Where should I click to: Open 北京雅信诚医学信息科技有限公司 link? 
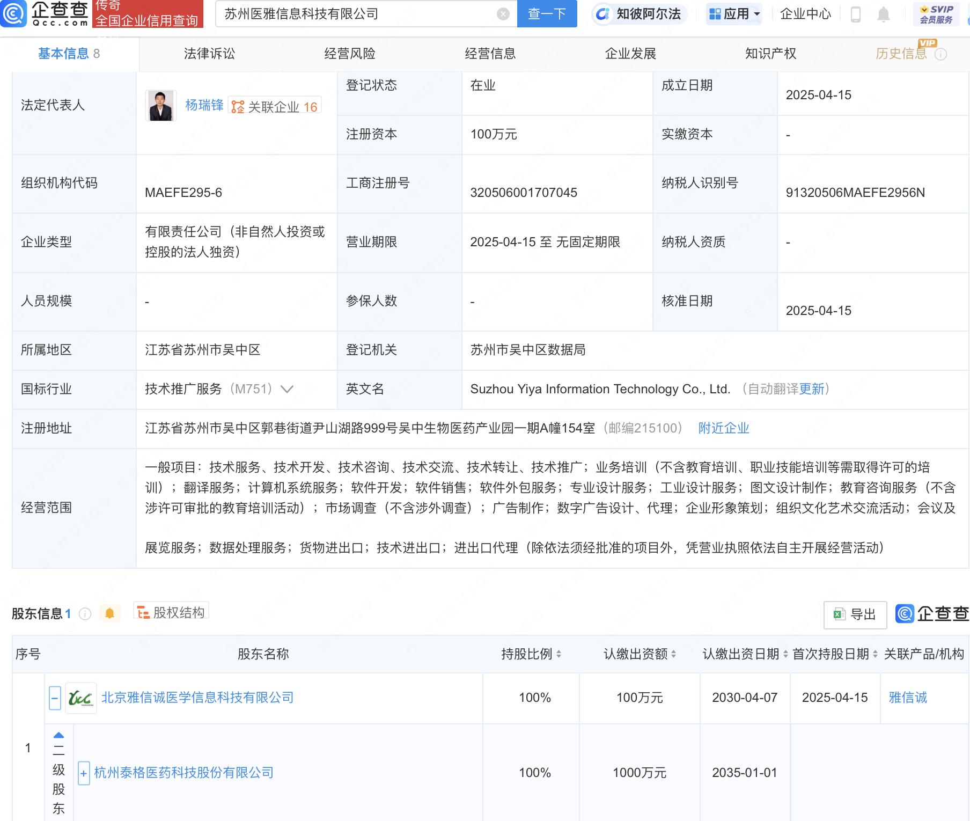[x=197, y=698]
